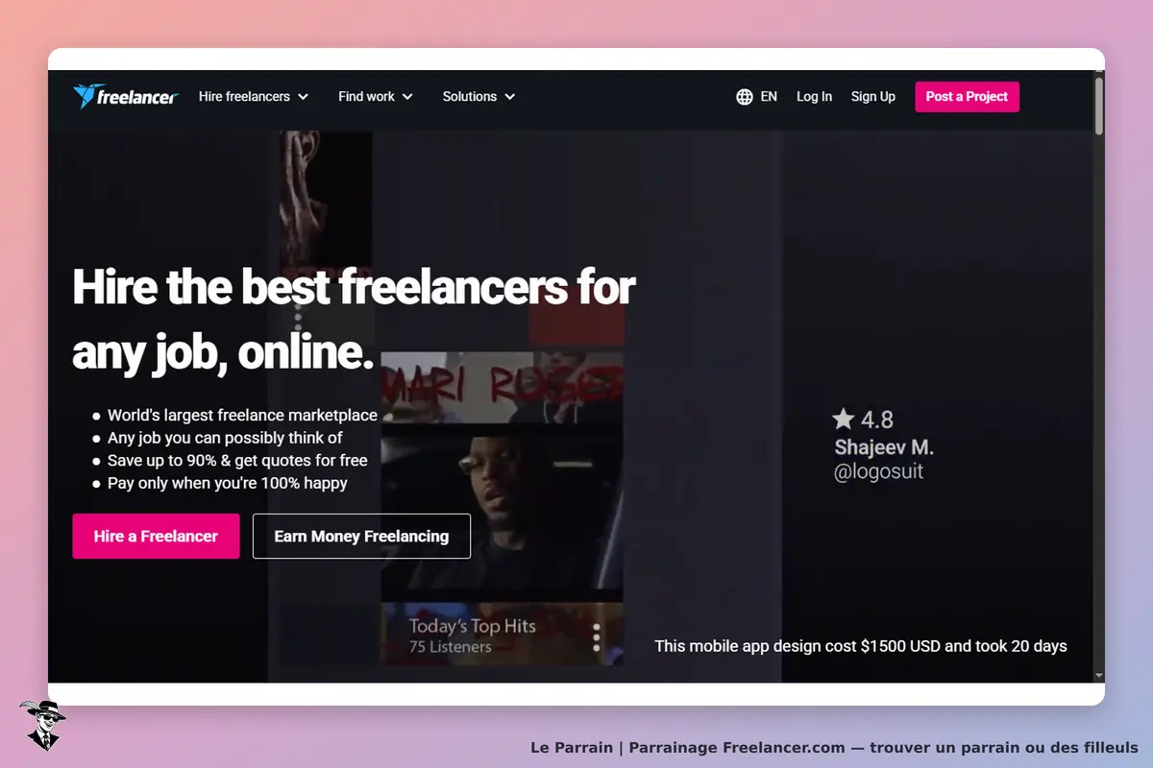Click Pay only when you're 100% happy
The width and height of the screenshot is (1153, 768).
(228, 483)
